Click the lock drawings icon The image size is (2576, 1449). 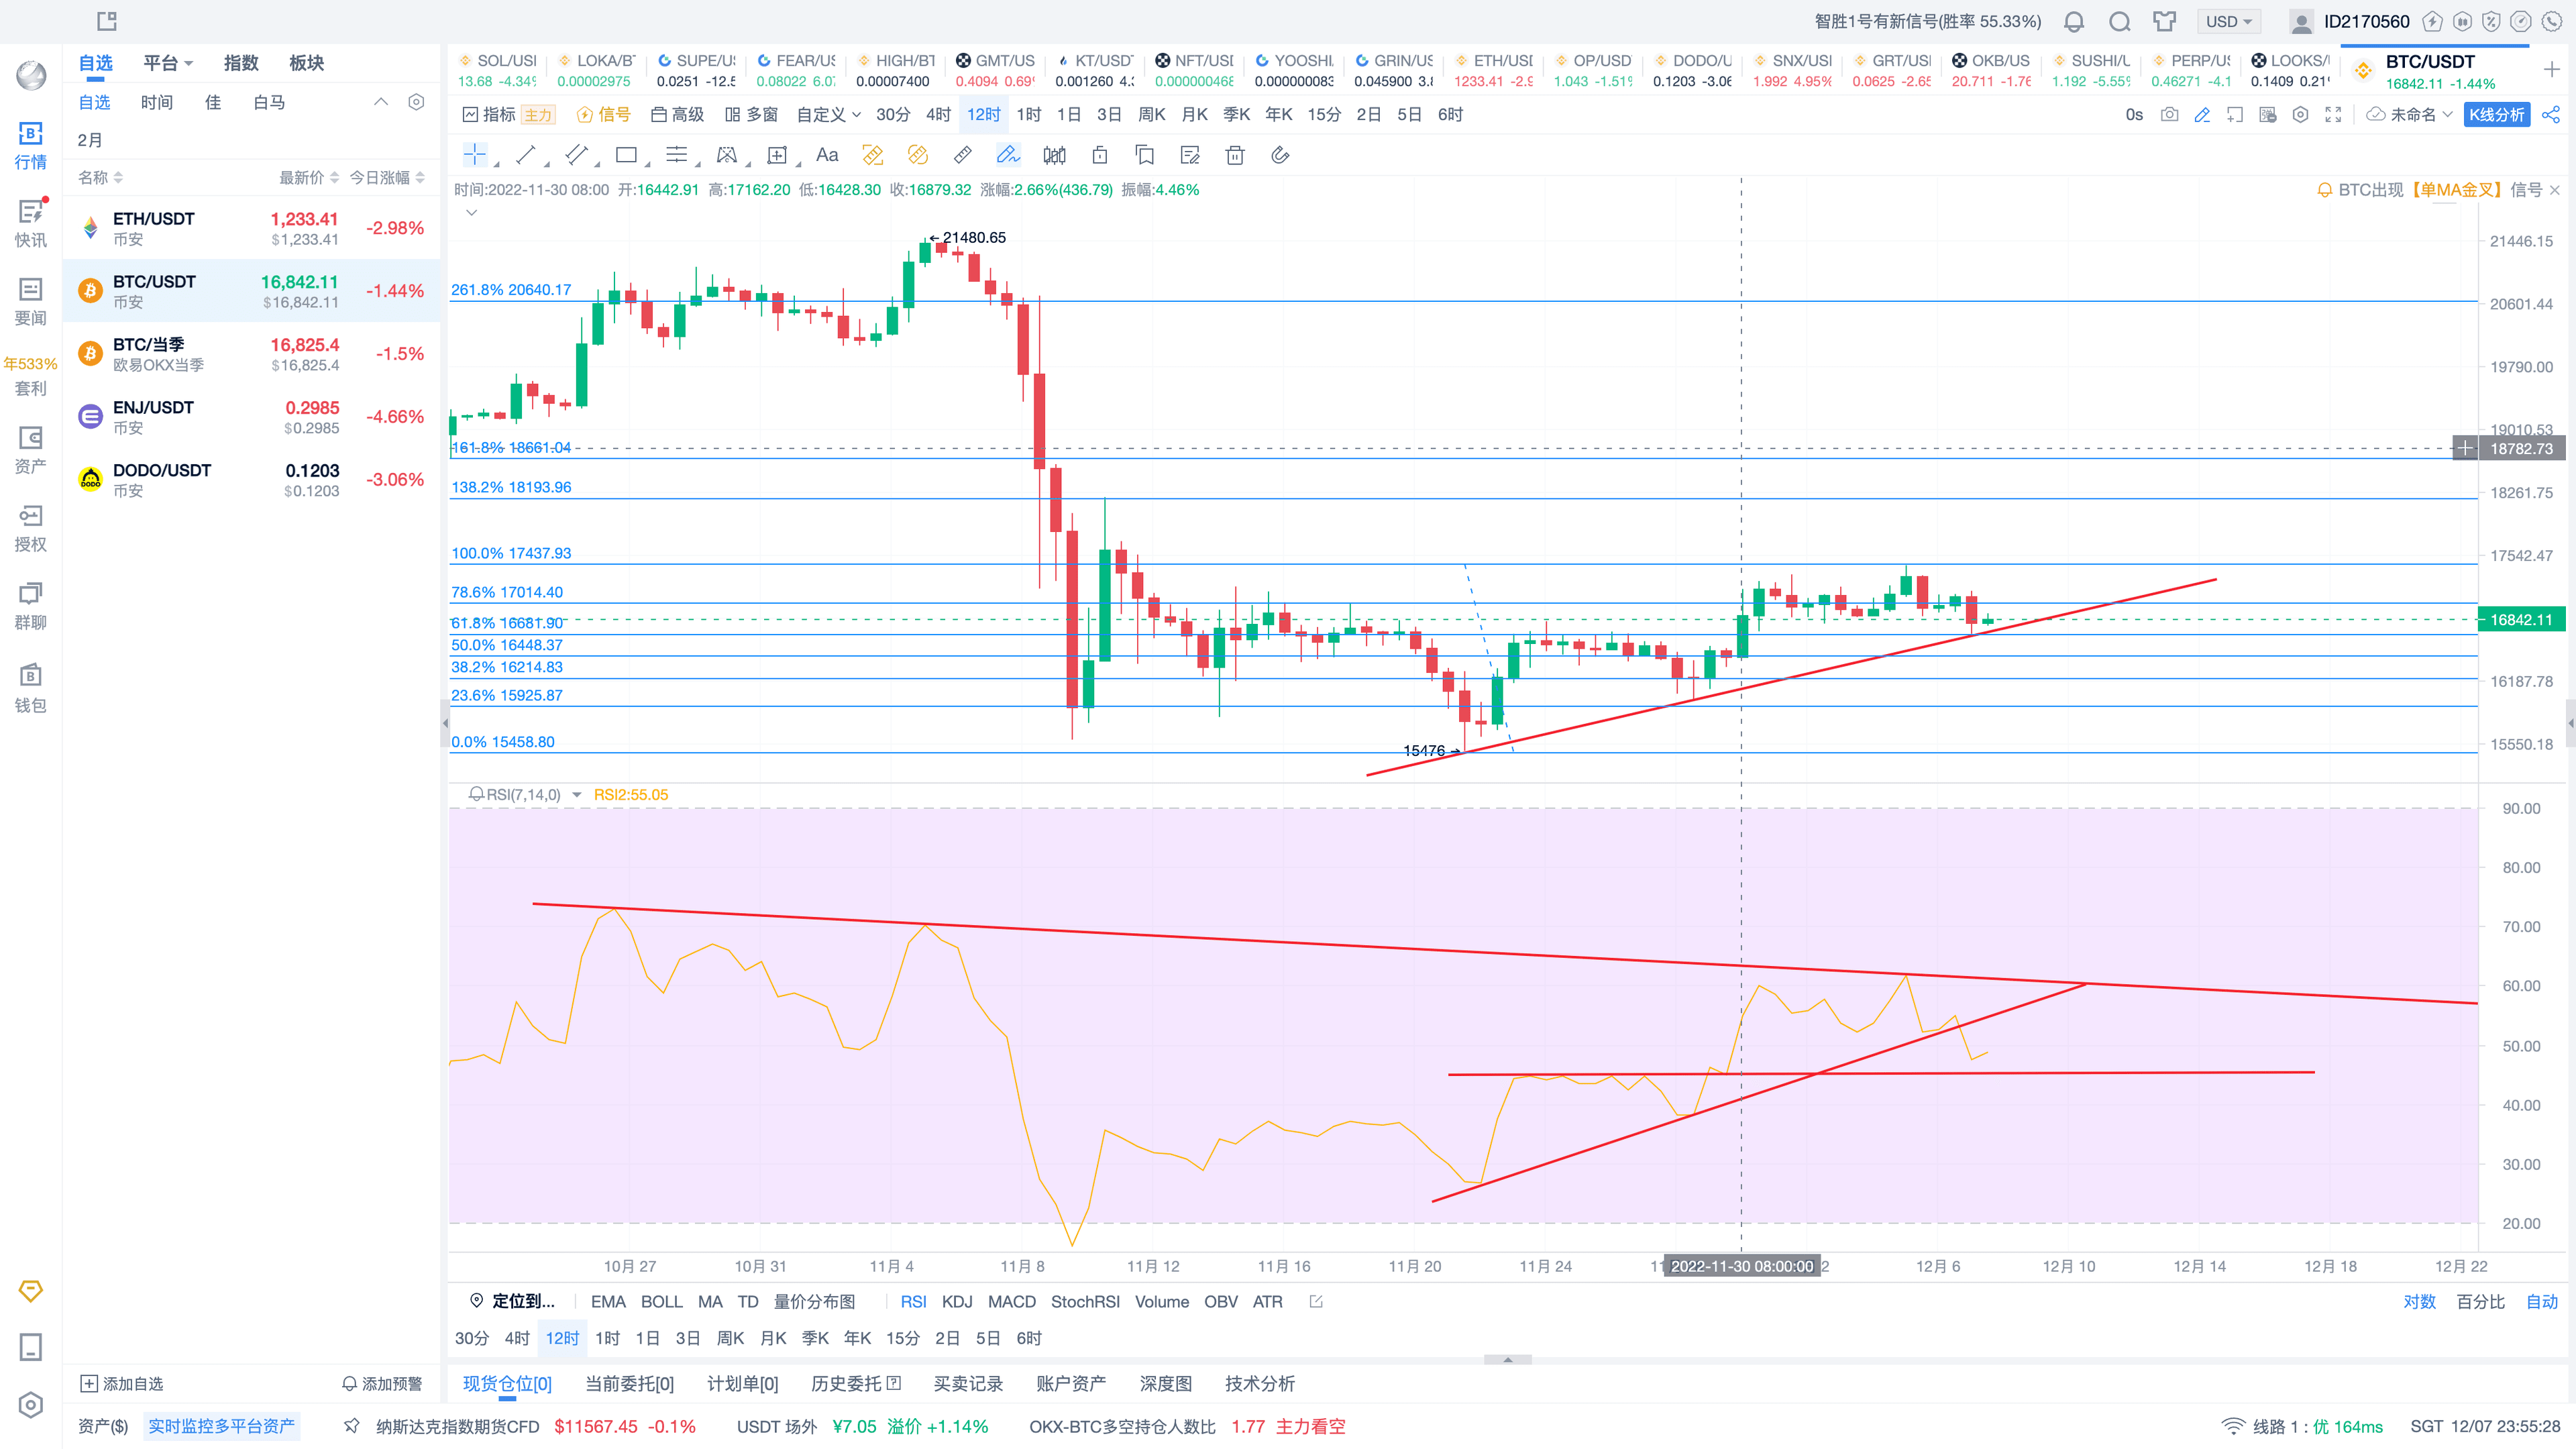(1100, 155)
